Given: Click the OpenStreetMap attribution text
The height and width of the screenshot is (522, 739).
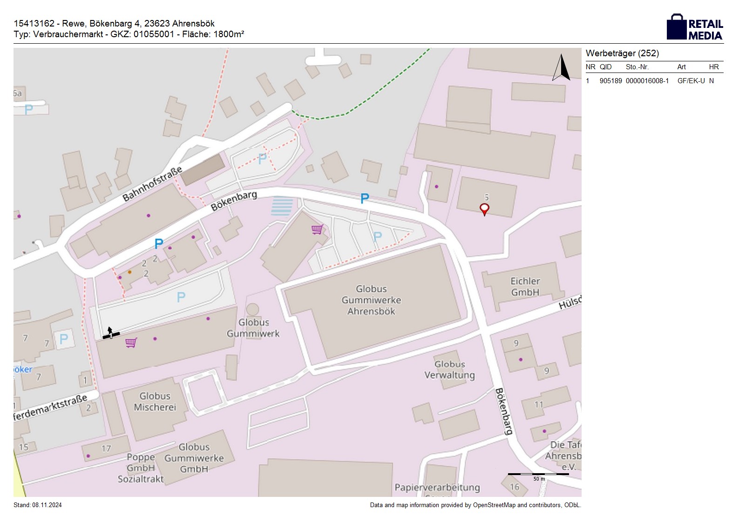Looking at the screenshot, I should [x=475, y=505].
